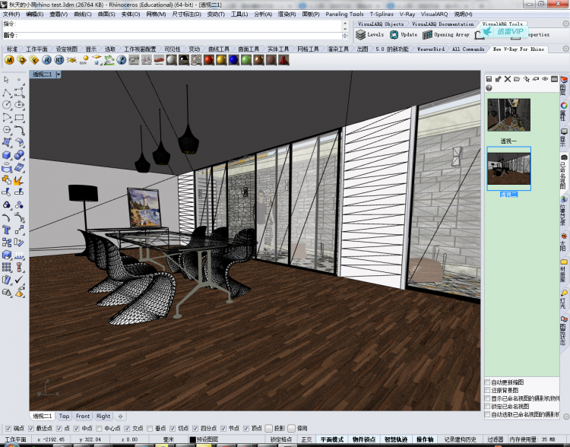Click the command history scroll up arrow

[345, 23]
